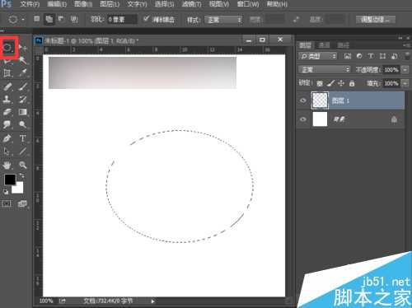Toggle the anti-alias checkbox
Image resolution: width=412 pixels, height=308 pixels.
click(147, 19)
